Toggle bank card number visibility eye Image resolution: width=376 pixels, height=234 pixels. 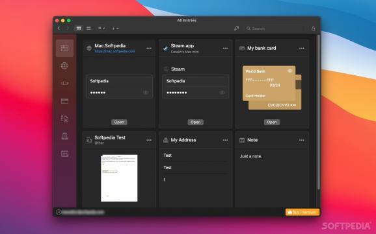click(289, 71)
